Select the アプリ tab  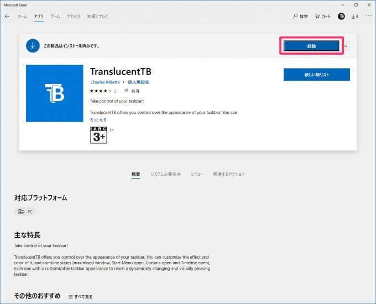click(x=39, y=16)
